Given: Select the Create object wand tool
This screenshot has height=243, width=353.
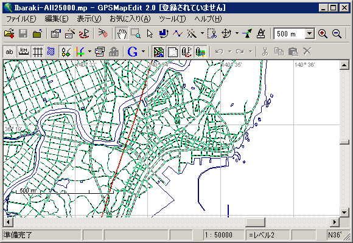Looking at the screenshot, I should 192,34.
